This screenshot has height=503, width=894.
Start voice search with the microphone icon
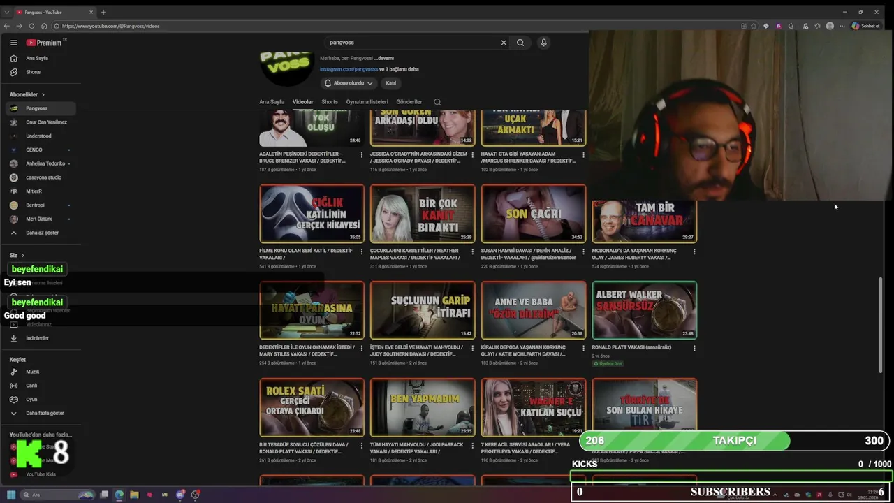click(543, 43)
